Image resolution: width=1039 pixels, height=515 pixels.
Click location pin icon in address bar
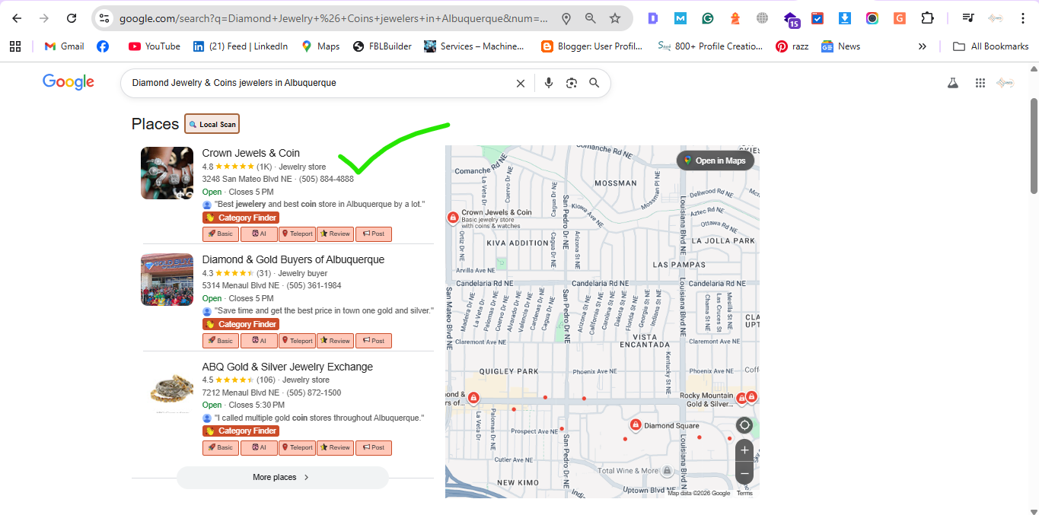click(566, 18)
